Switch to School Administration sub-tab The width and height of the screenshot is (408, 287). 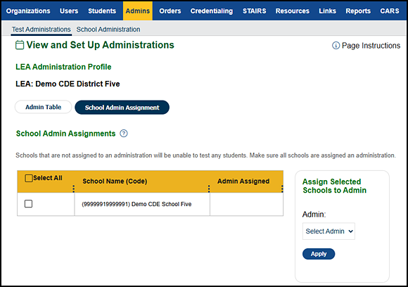108,30
